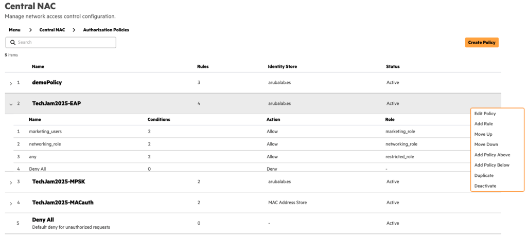Expand the TechJam2025-MACauth policy chevron

click(11, 203)
